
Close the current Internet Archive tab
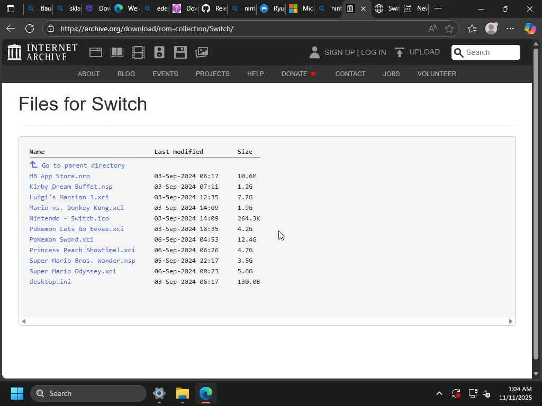(363, 8)
